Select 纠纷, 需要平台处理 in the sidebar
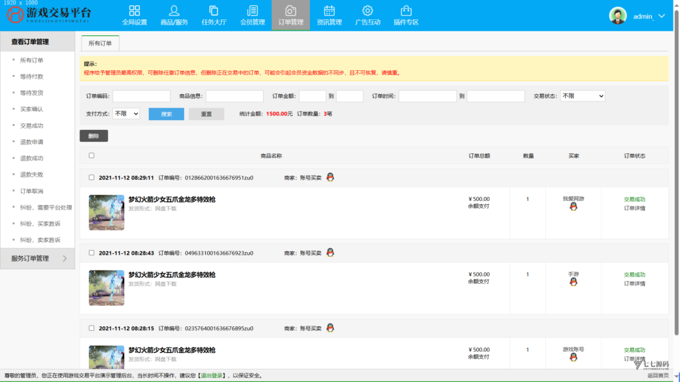 click(46, 208)
